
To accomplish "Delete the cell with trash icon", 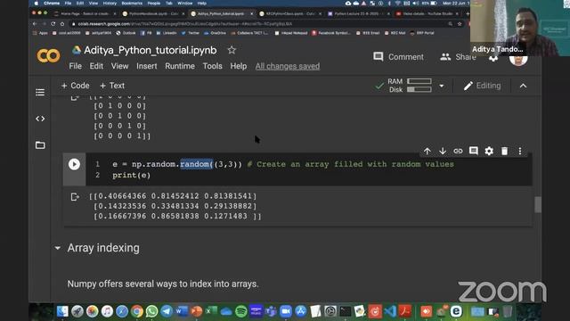I will coord(505,151).
